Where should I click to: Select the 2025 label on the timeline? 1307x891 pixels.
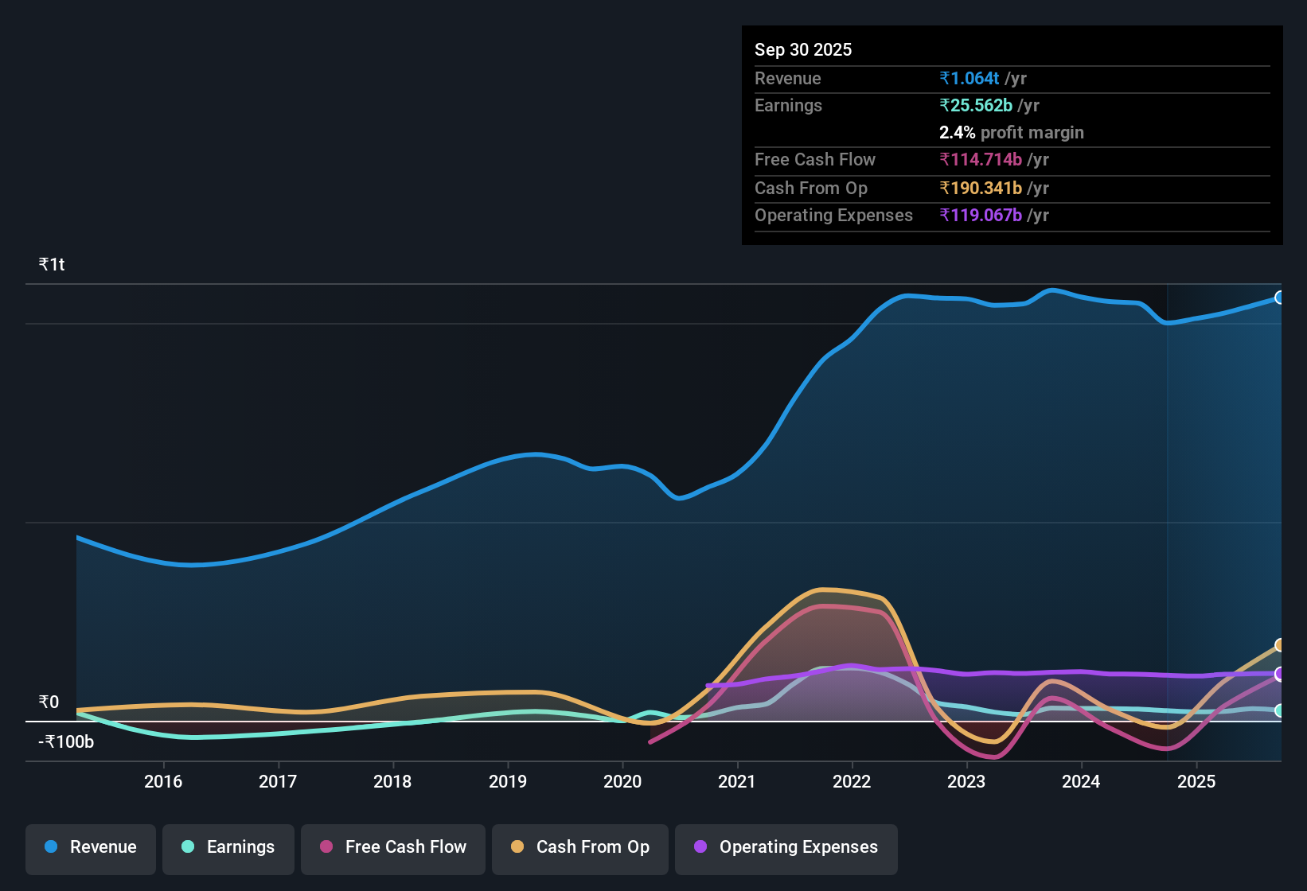coord(1197,781)
